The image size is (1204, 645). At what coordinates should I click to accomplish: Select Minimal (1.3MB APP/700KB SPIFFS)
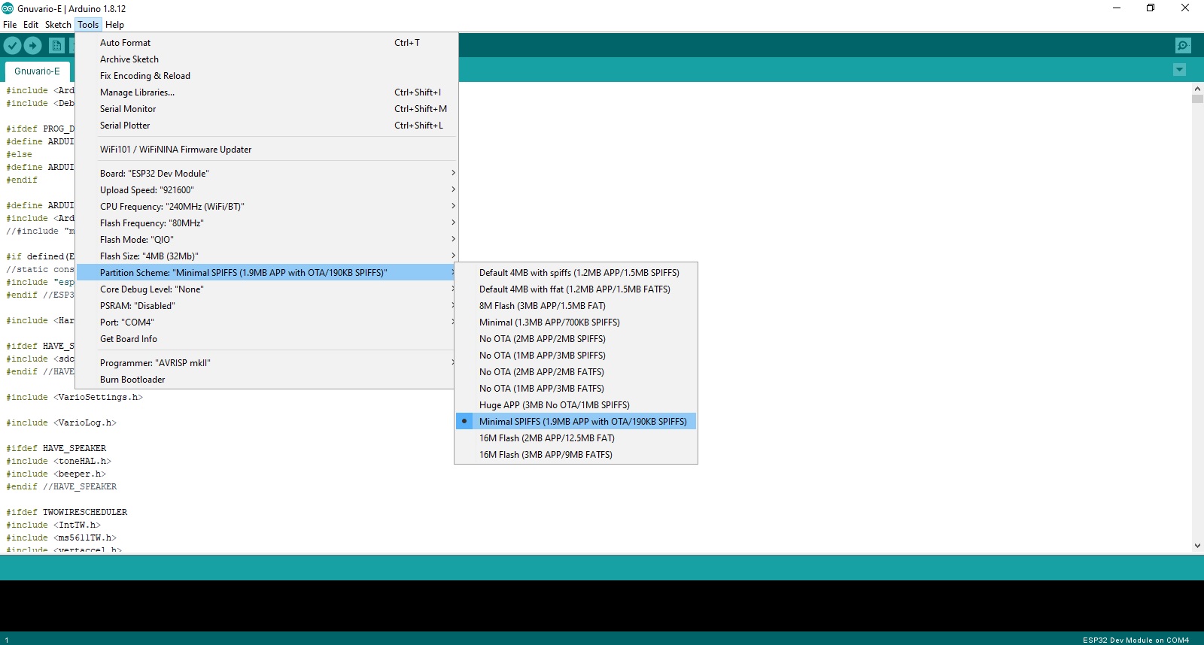point(576,322)
